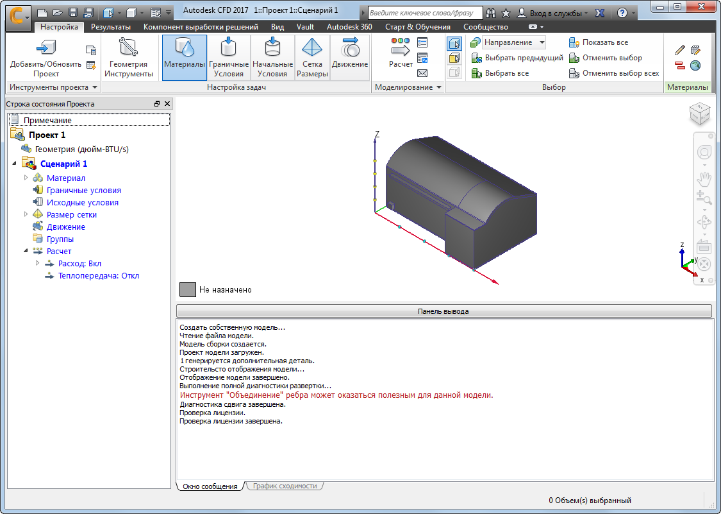
Task: Click the star favorites icon
Action: click(x=506, y=13)
